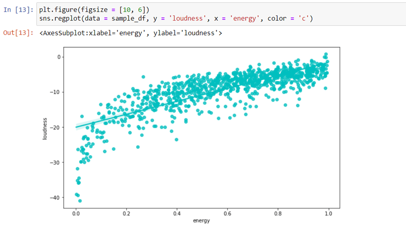Click the 1.0 tick label on the x-axis
The height and width of the screenshot is (228, 406).
tap(328, 213)
